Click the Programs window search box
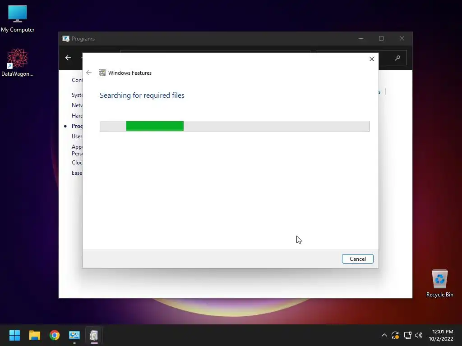The image size is (462, 346). click(392, 58)
